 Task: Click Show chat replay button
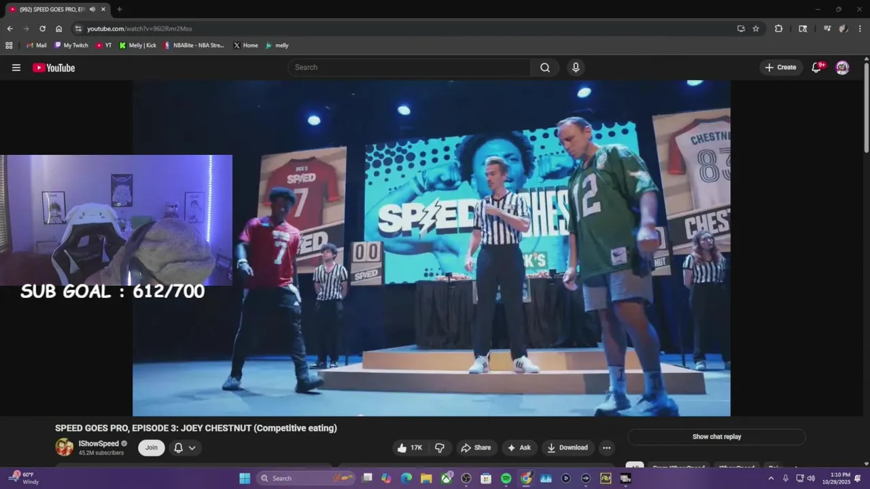click(716, 437)
